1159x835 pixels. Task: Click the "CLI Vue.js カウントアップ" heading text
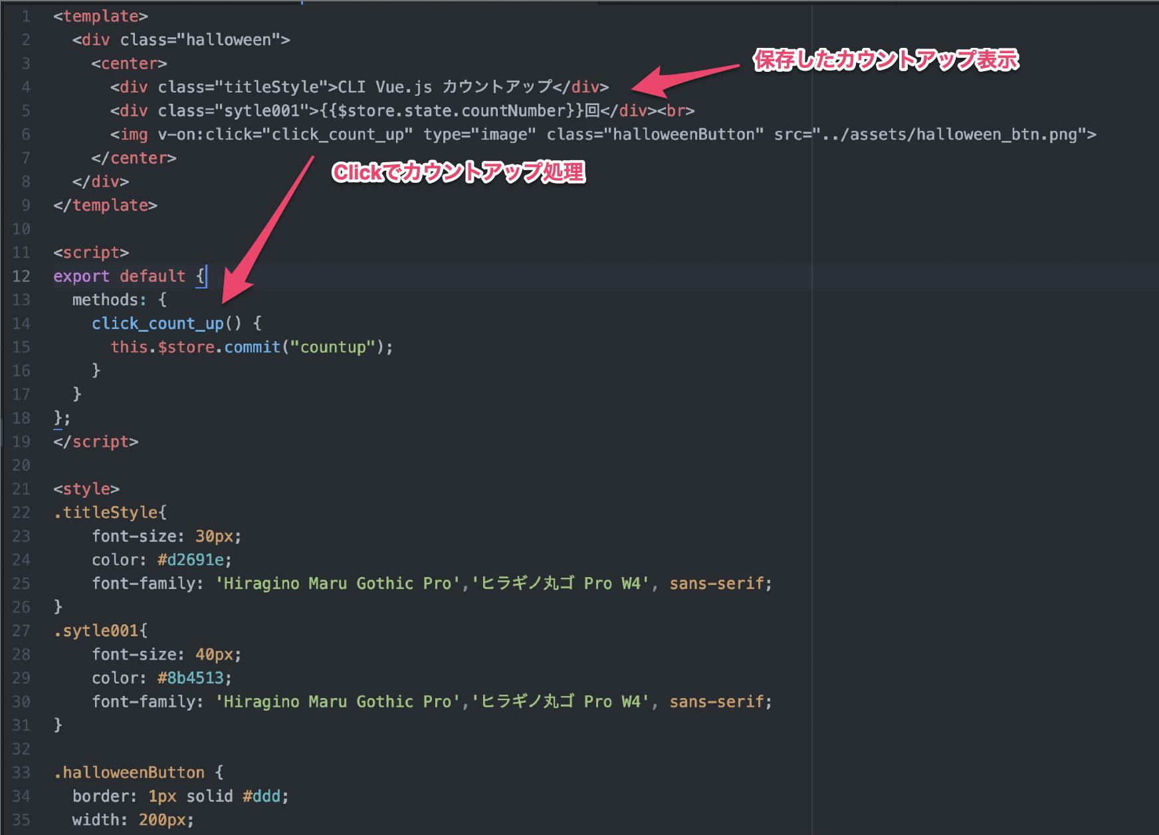445,87
